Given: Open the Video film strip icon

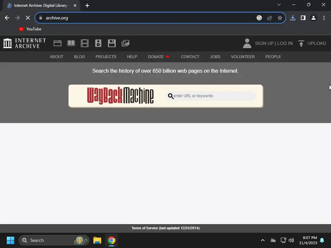Looking at the screenshot, I should [x=85, y=43].
